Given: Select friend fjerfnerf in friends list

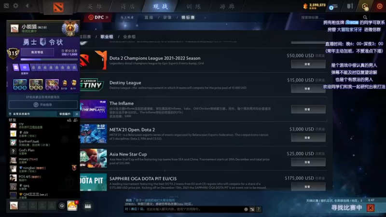Looking at the screenshot, I should (43, 143).
